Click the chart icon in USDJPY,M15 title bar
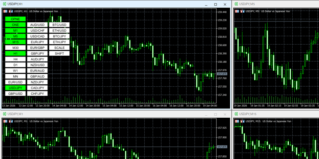This screenshot has height=159, width=319. (x=236, y=114)
